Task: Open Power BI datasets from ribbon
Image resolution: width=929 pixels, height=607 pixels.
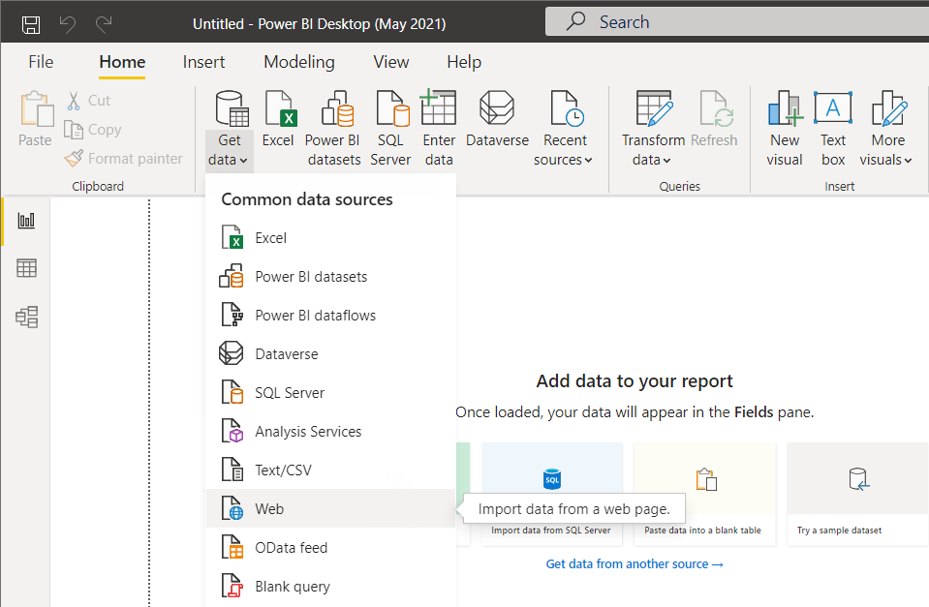Action: (x=332, y=128)
